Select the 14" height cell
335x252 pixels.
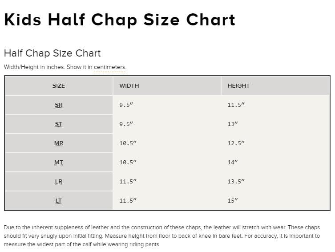[x=233, y=163]
